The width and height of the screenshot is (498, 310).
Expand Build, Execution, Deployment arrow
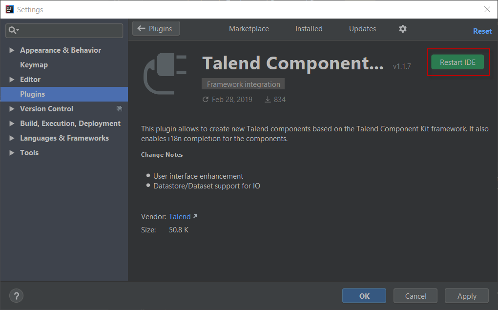pyautogui.click(x=12, y=124)
